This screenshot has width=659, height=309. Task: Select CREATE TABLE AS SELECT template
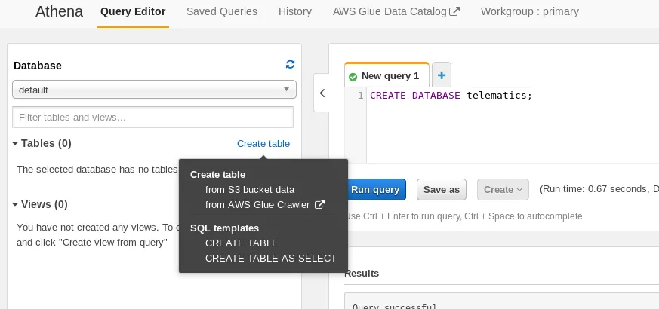tap(270, 258)
